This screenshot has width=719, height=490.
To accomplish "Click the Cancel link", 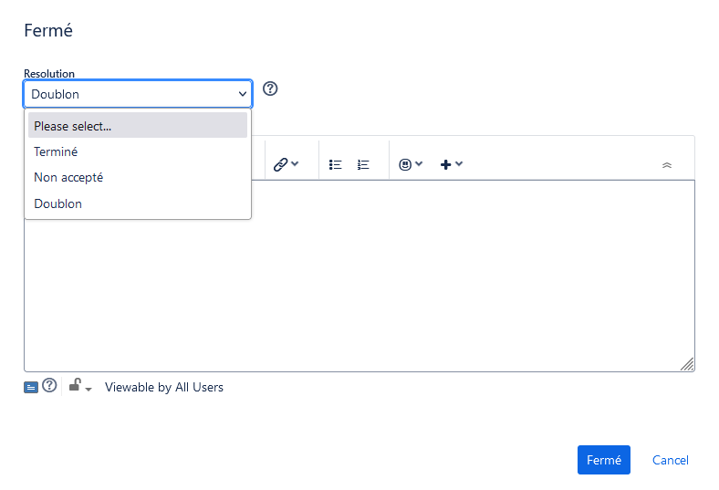I will tap(670, 460).
